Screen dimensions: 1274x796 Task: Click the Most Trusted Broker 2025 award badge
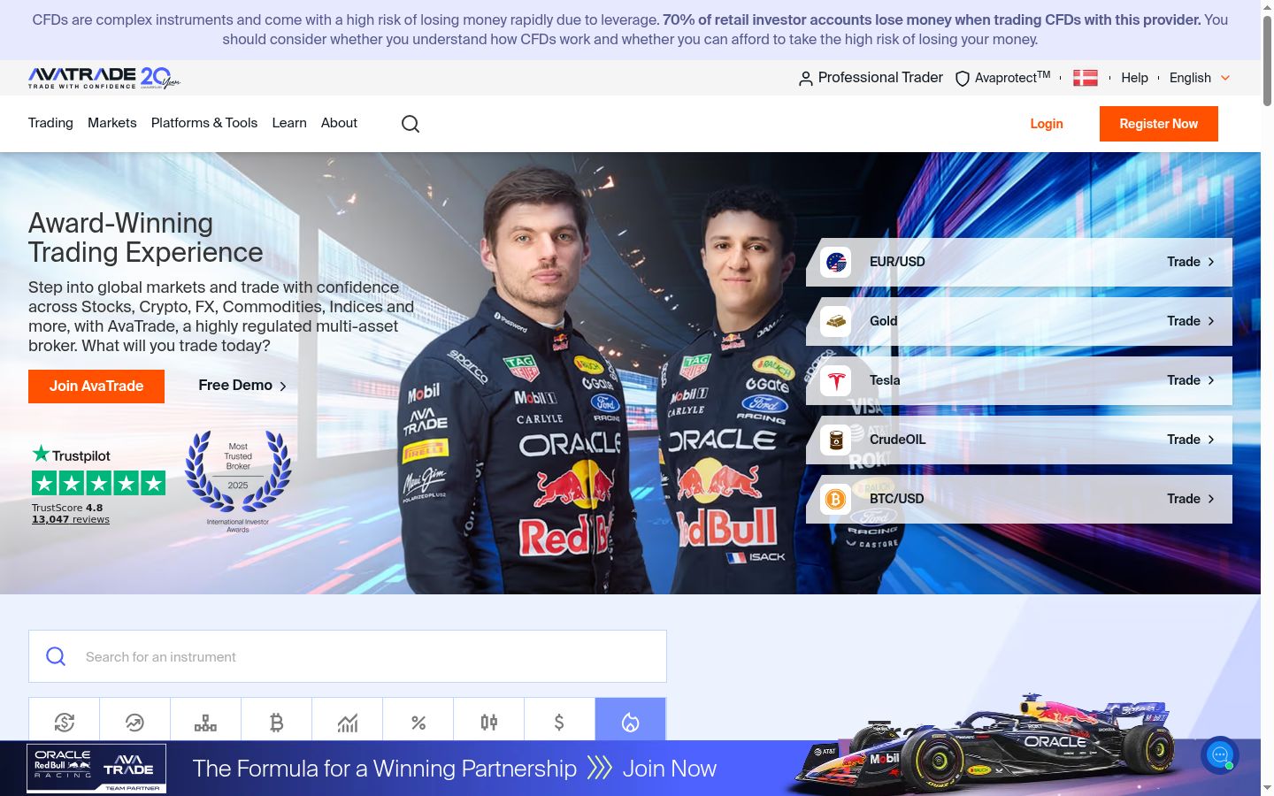point(238,481)
